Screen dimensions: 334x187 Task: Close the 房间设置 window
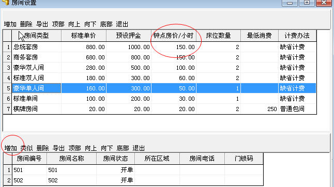coord(324,3)
